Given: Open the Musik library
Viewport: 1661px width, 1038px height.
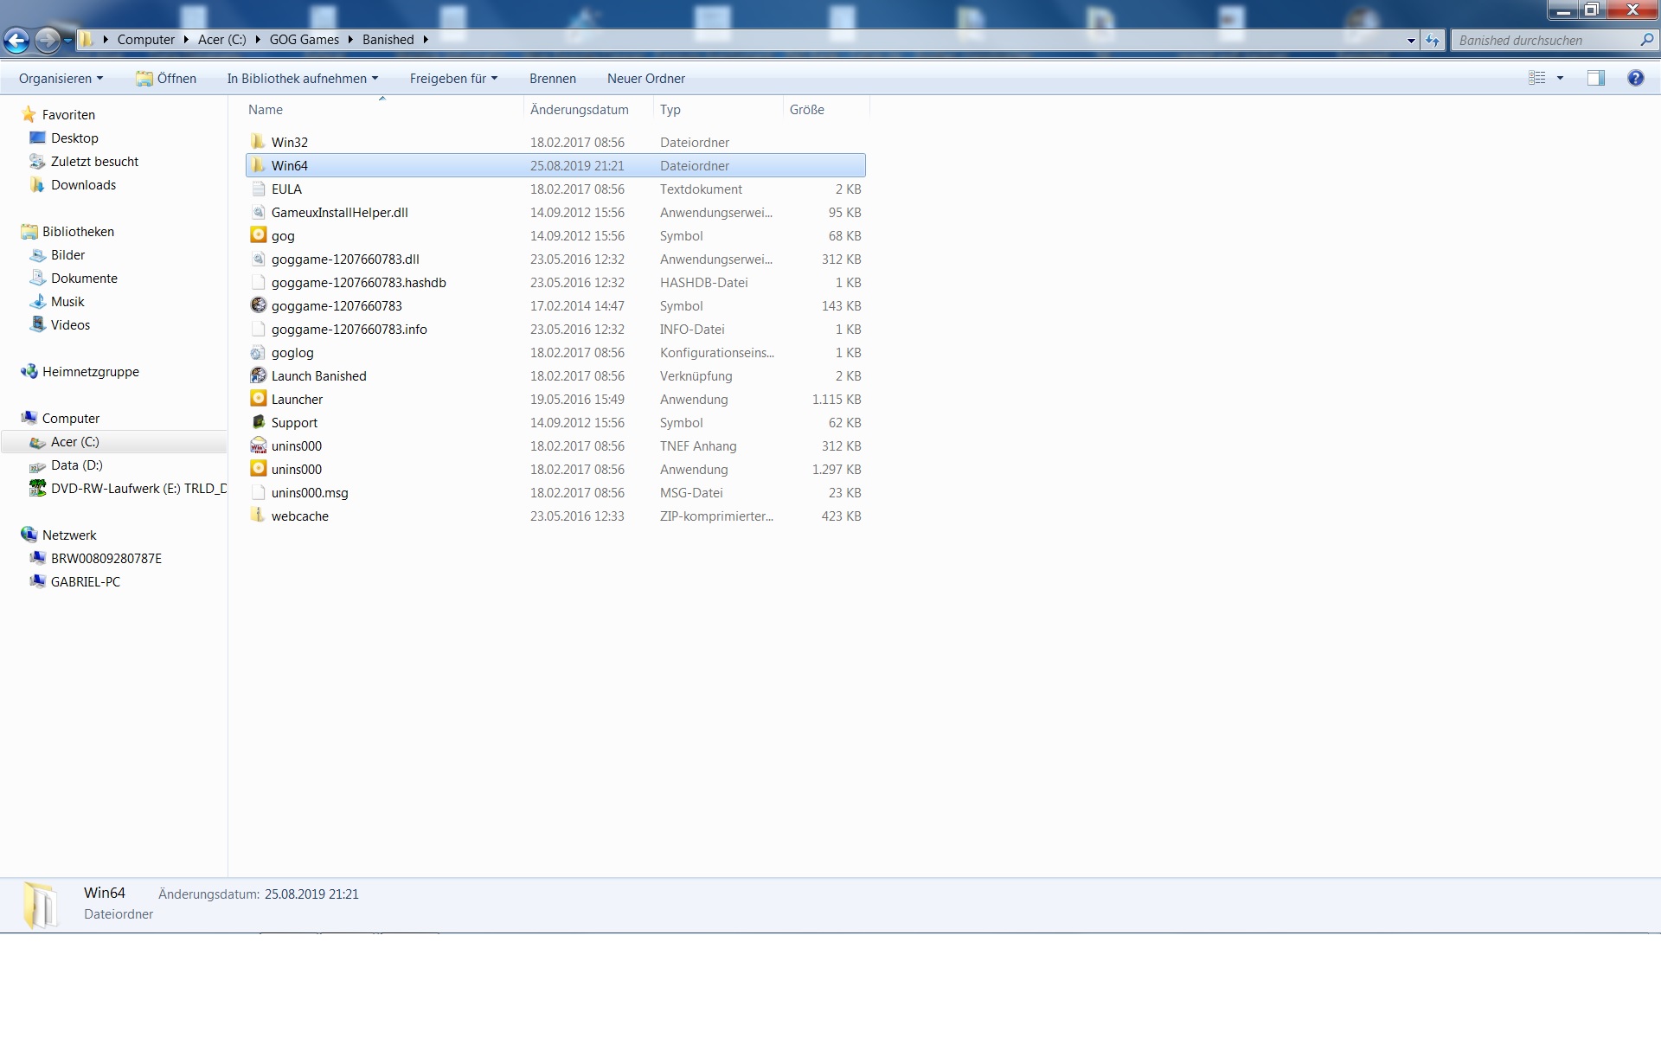Looking at the screenshot, I should 67,302.
